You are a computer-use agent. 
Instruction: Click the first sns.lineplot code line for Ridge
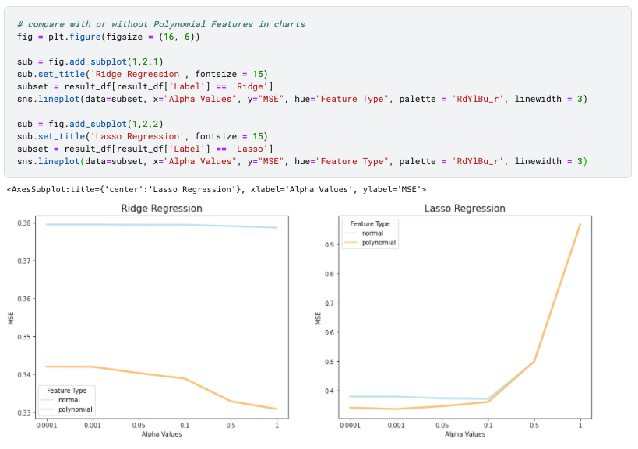[302, 99]
